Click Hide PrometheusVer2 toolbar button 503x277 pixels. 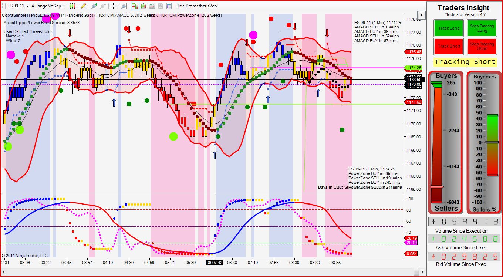pos(196,6)
